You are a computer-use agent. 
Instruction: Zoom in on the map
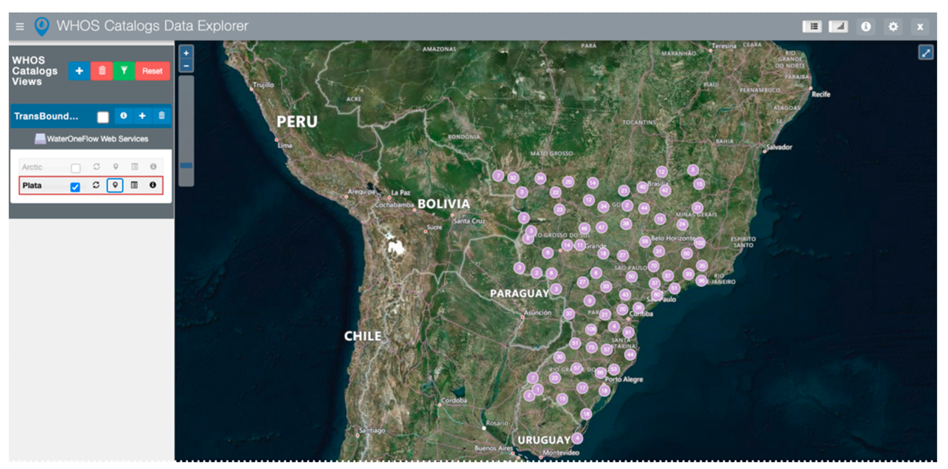tap(186, 53)
